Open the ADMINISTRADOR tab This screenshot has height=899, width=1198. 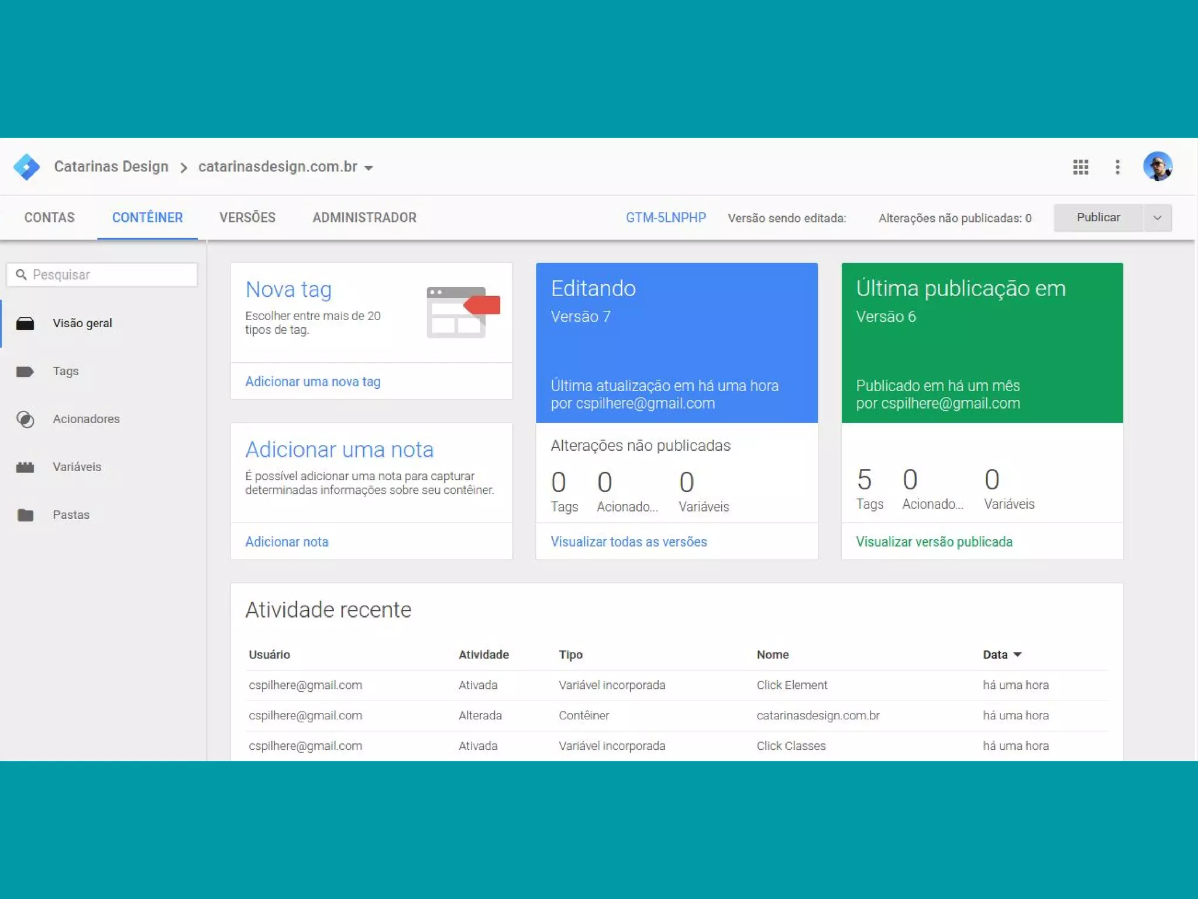364,218
